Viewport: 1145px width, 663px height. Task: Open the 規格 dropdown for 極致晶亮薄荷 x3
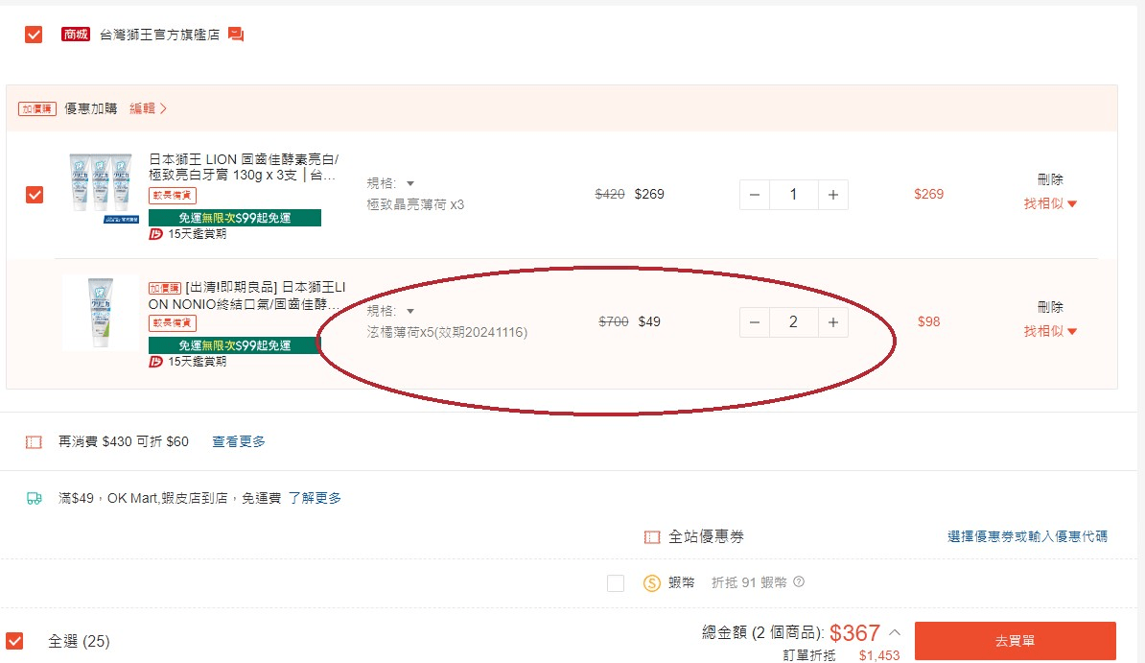pos(409,181)
